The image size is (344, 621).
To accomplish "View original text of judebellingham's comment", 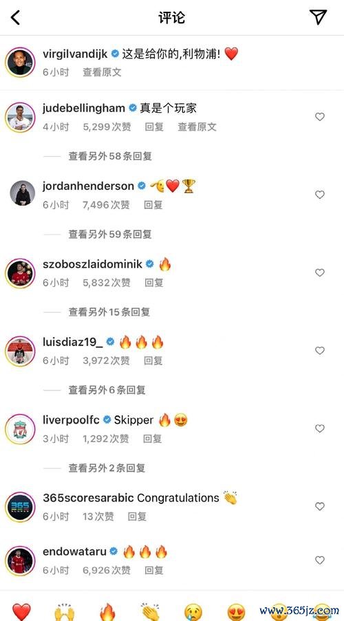I will tap(197, 127).
